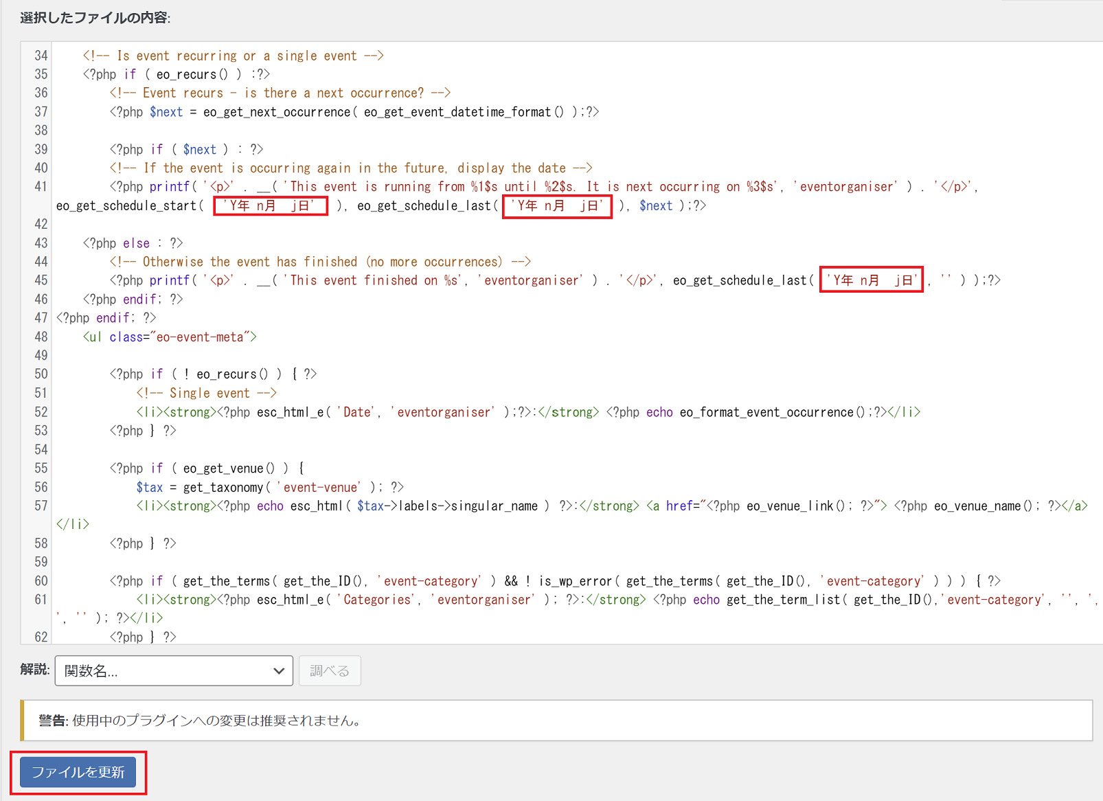This screenshot has height=801, width=1103.
Task: Click 'event-venue' string on line 56
Action: pos(320,487)
